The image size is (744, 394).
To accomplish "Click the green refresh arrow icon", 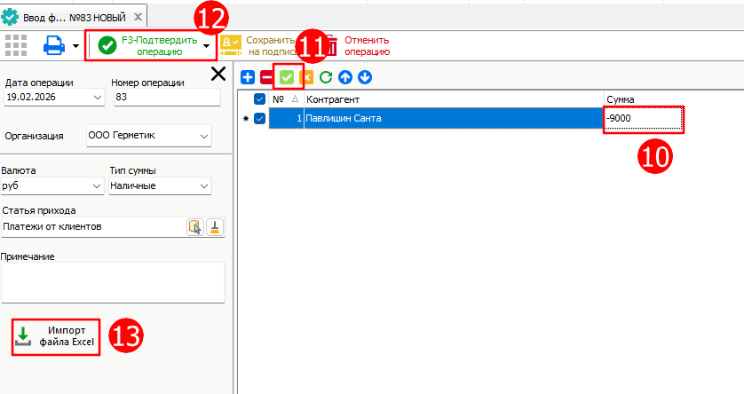I will (x=326, y=77).
